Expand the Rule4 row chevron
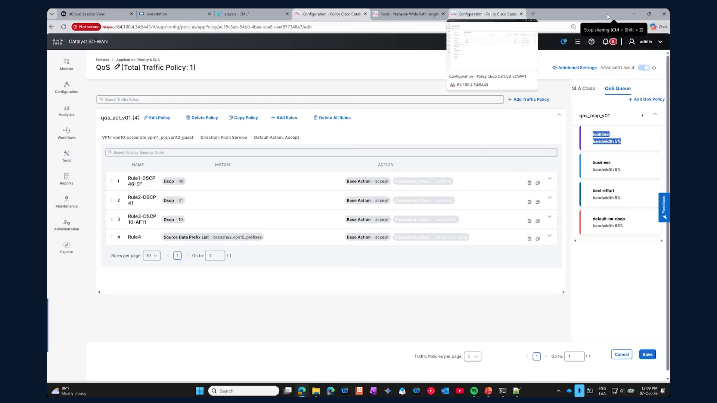This screenshot has width=717, height=403. coord(550,235)
